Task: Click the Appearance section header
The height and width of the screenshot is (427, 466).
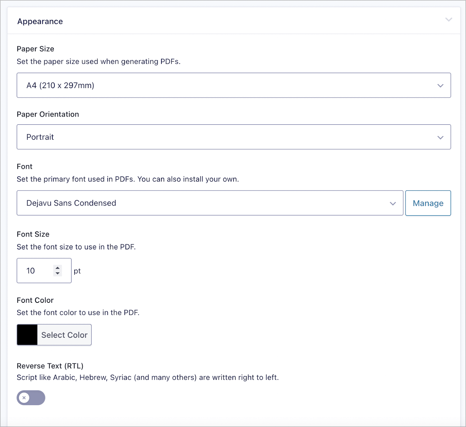Action: pos(40,21)
